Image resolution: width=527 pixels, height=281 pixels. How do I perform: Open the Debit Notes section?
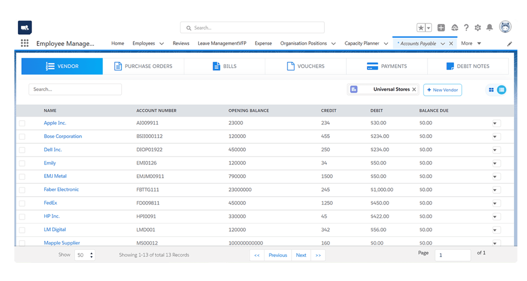[x=450, y=66]
